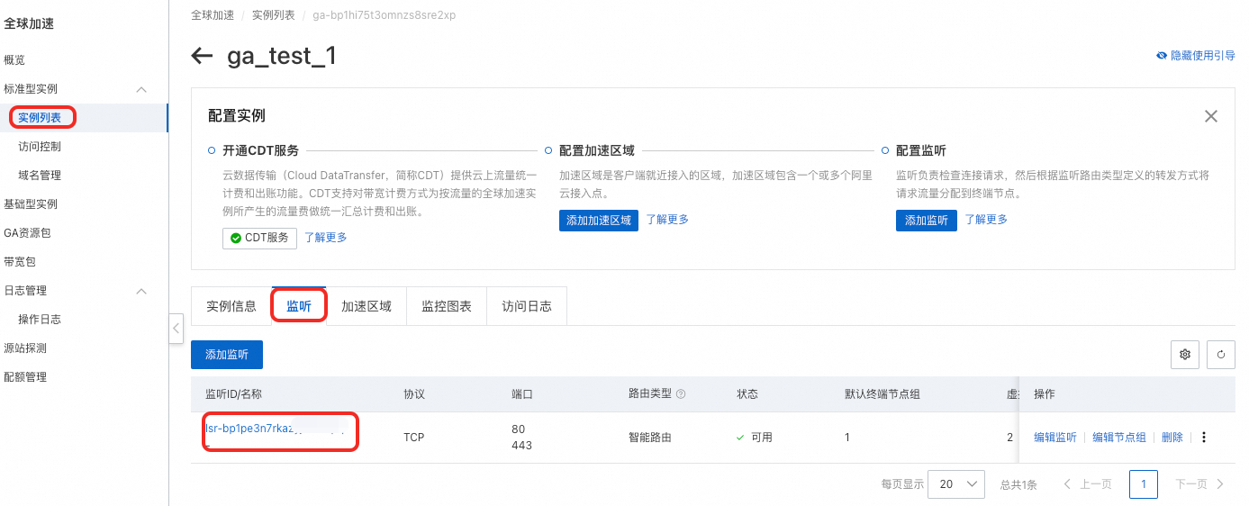Switch to the 监听 tab
The height and width of the screenshot is (506, 1249).
click(299, 306)
